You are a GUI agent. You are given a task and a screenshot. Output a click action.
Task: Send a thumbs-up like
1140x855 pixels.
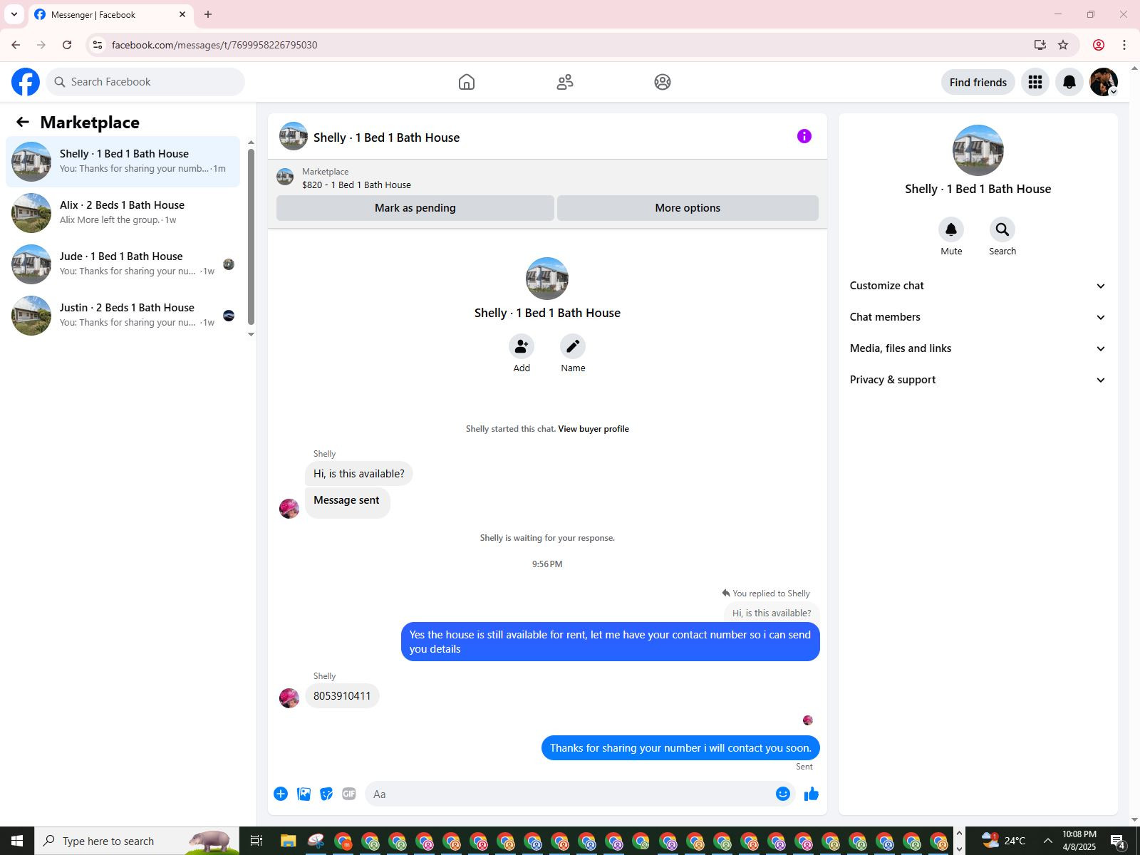click(812, 794)
